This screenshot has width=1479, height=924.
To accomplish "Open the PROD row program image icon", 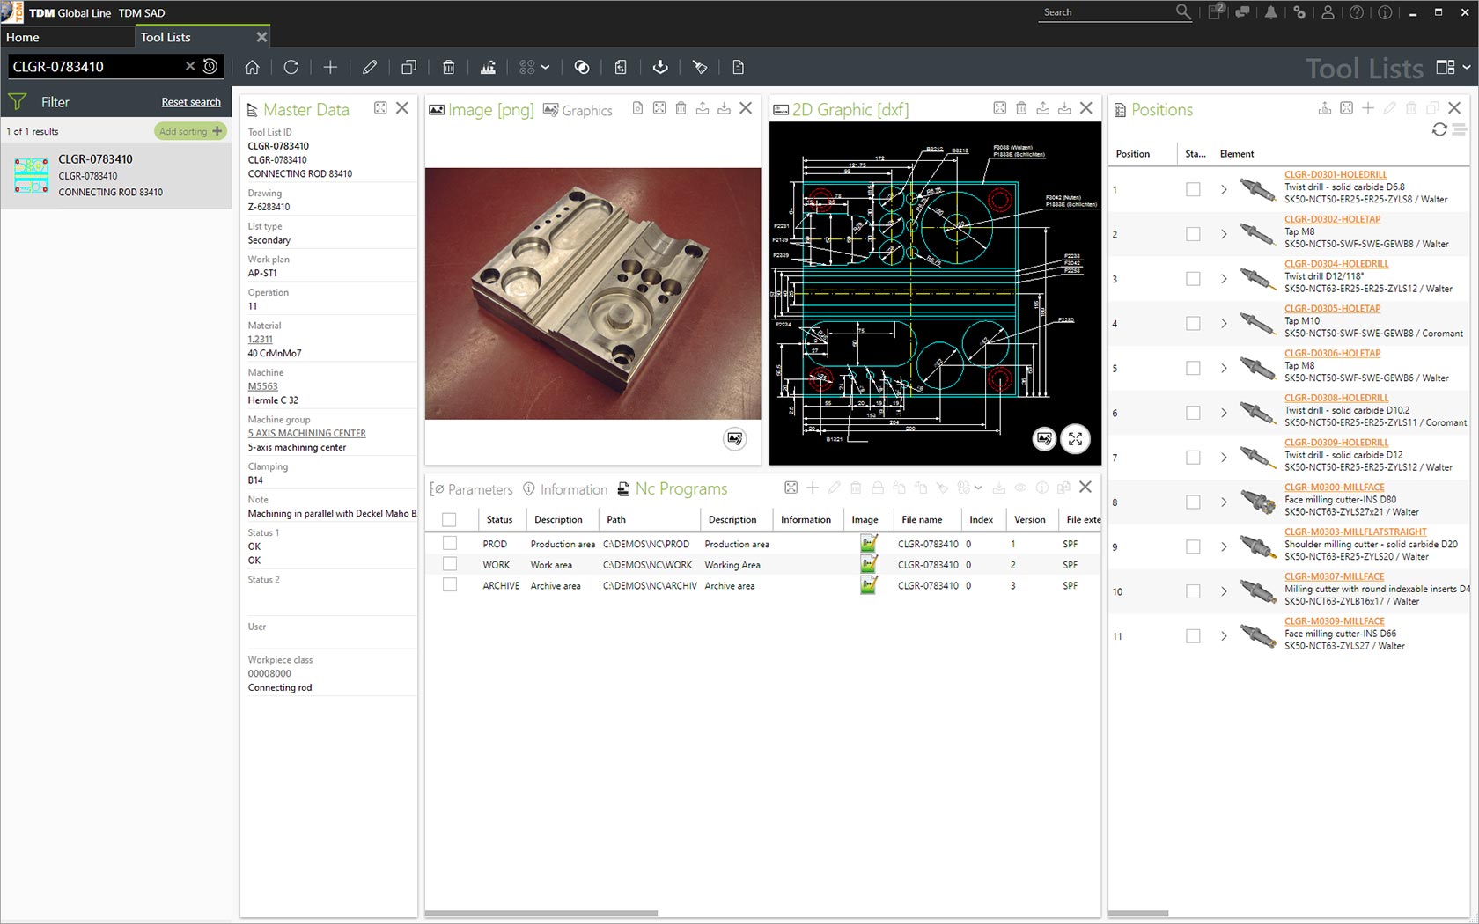I will 868,544.
